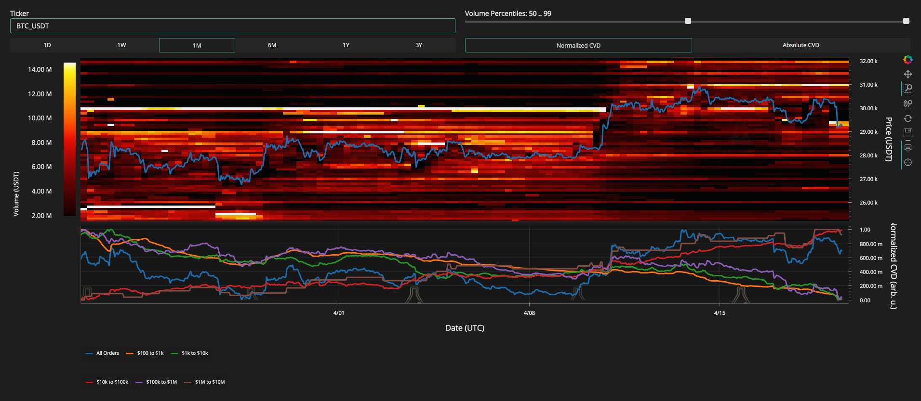
Task: Save the chart as image
Action: [908, 132]
